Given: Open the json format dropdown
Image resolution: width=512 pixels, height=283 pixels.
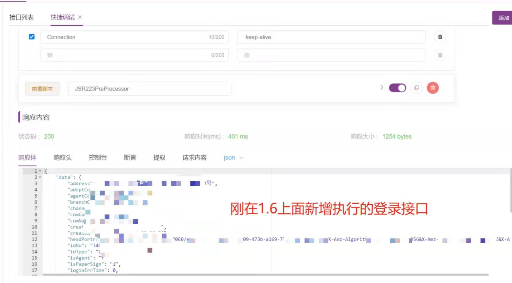Looking at the screenshot, I should (233, 158).
